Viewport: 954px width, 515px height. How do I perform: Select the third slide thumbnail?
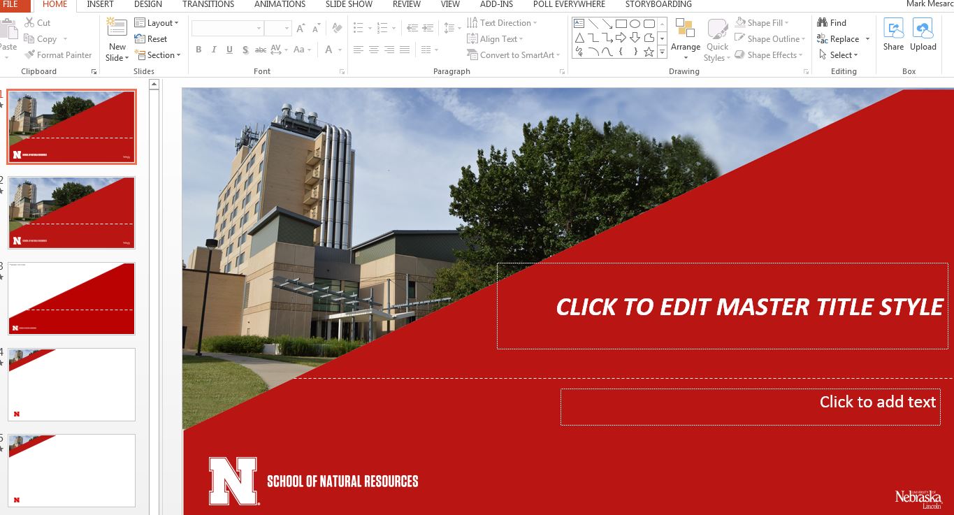[71, 298]
